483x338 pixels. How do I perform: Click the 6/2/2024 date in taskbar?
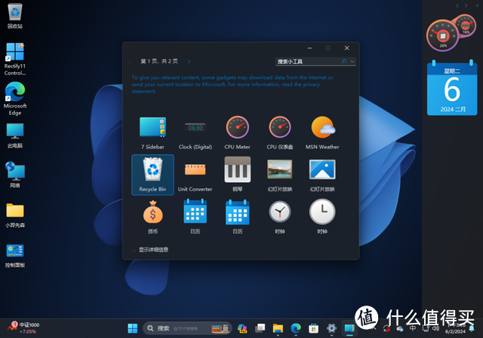(455, 331)
